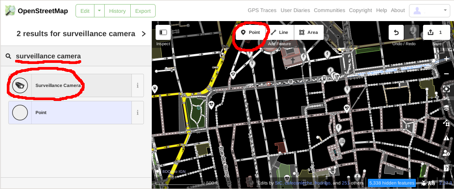The width and height of the screenshot is (454, 189).
Task: Open the map data panel
Action: pyautogui.click(x=446, y=123)
